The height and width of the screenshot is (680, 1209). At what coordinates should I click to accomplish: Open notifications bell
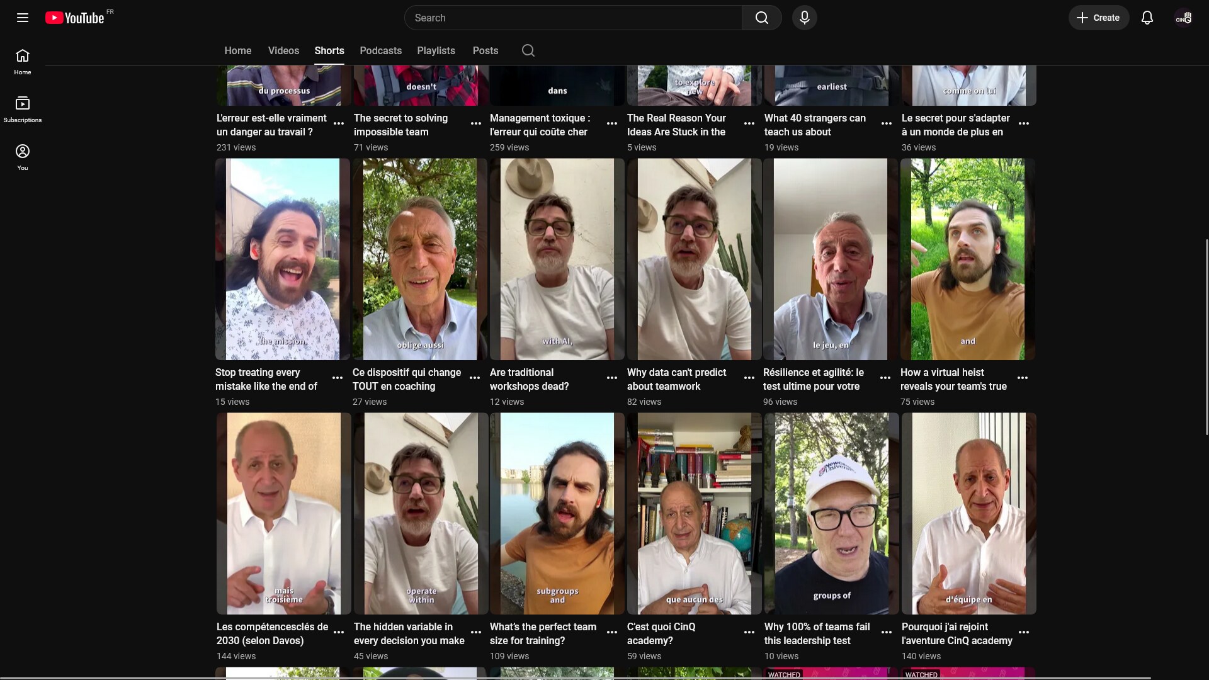[x=1147, y=18]
